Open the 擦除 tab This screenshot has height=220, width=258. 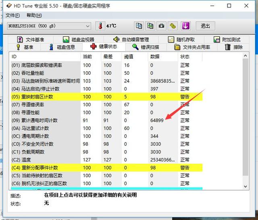click(233, 47)
